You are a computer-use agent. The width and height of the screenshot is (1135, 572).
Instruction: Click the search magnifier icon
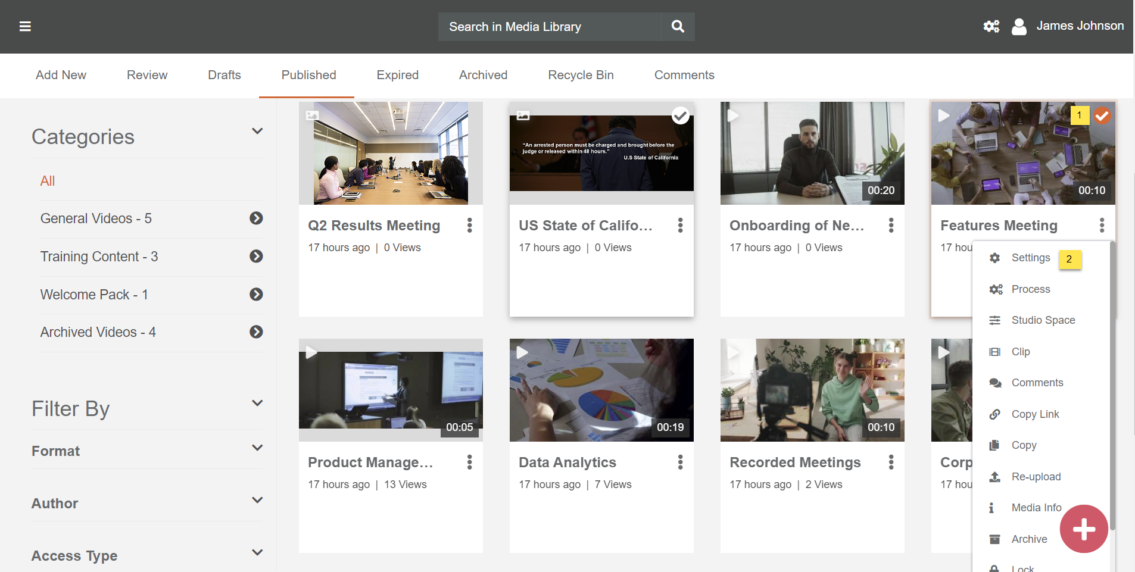(x=678, y=26)
